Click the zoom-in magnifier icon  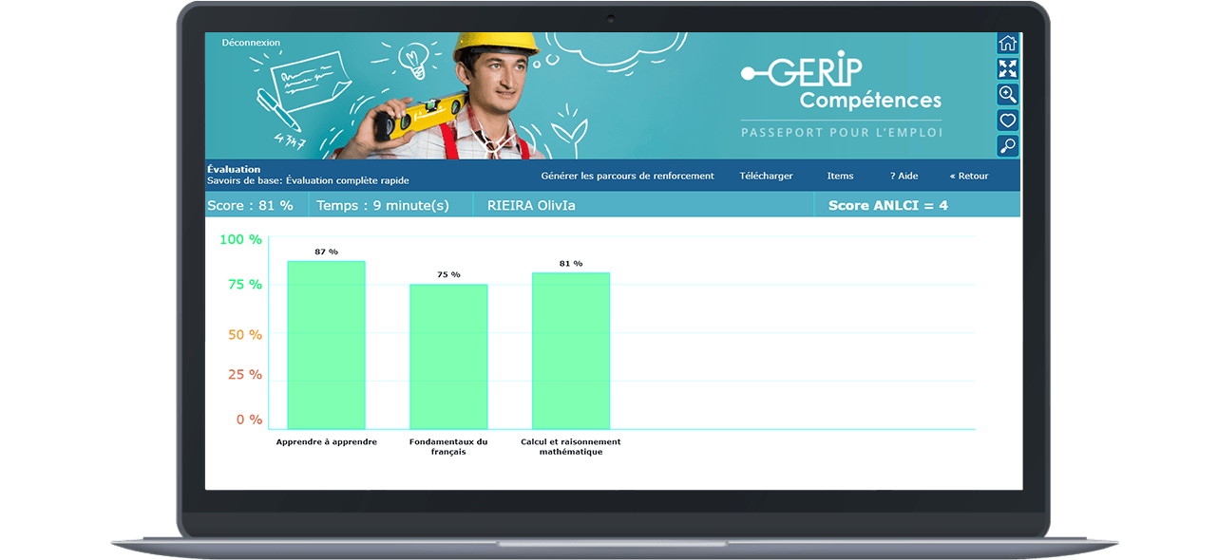[x=1007, y=94]
